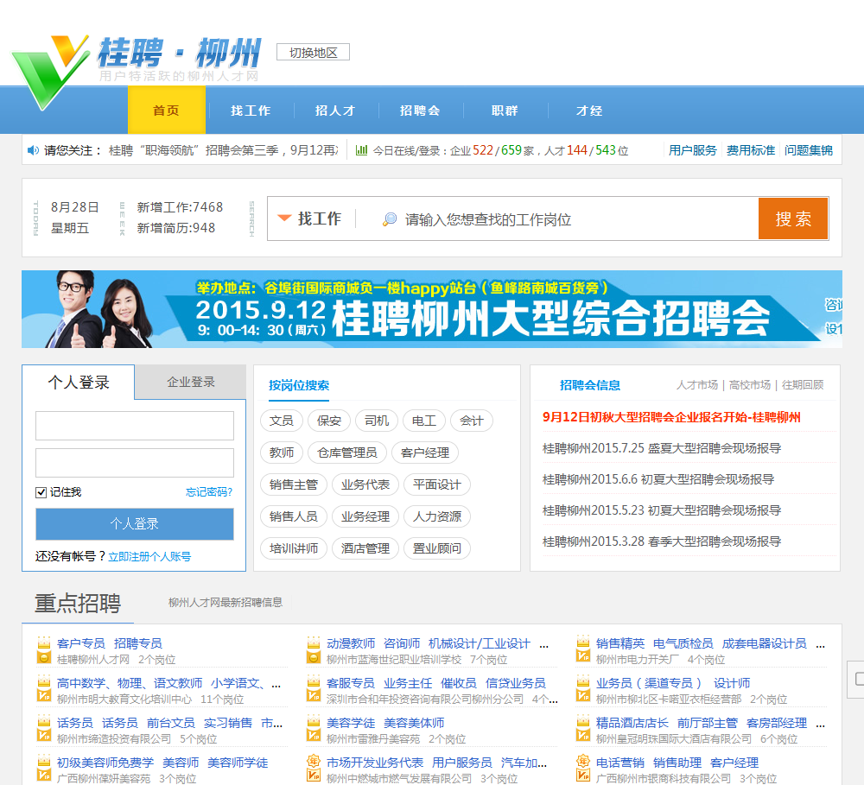Open 客户专员 job listing
Viewport: 864px width, 785px height.
(x=81, y=643)
